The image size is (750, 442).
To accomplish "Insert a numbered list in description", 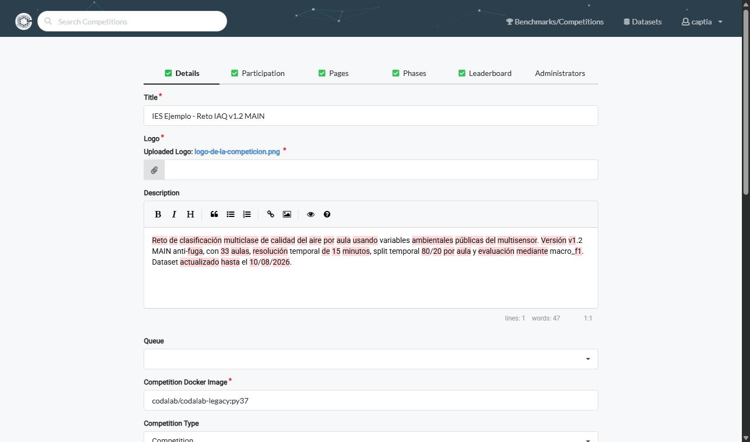I will tap(247, 214).
